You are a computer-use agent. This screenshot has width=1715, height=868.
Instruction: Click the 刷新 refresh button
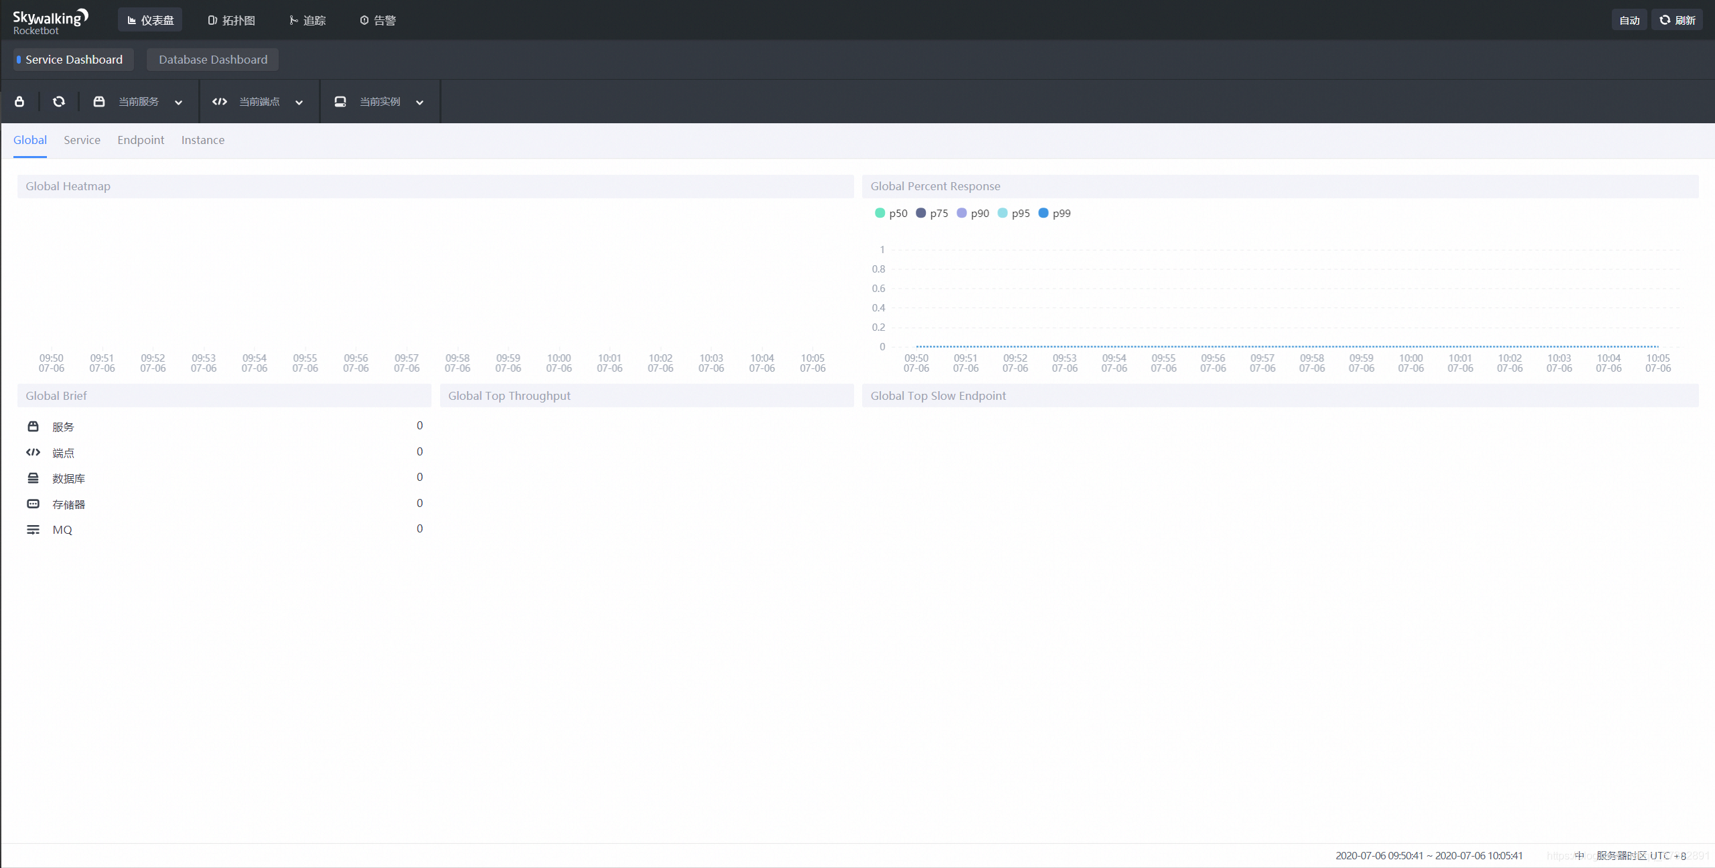click(x=1677, y=20)
